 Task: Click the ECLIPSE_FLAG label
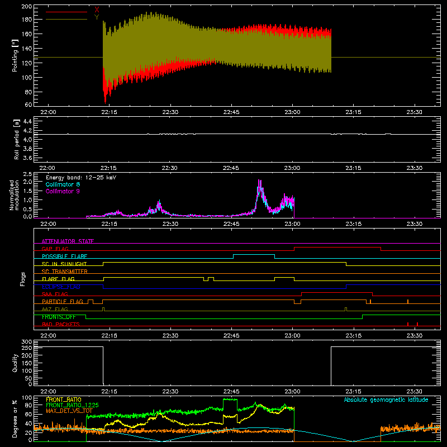pyautogui.click(x=61, y=287)
